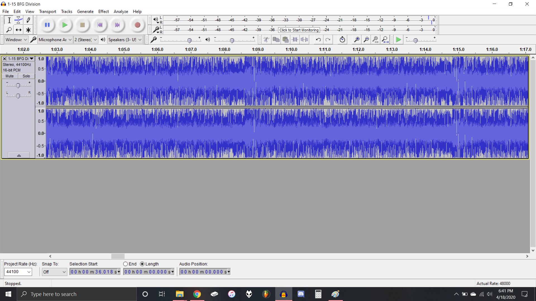The height and width of the screenshot is (301, 536).
Task: Click the Skip to End button
Action: tap(117, 25)
